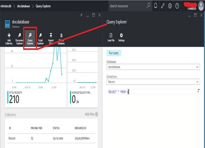Open the help question mark icon
205x148 pixels.
click(x=177, y=6)
